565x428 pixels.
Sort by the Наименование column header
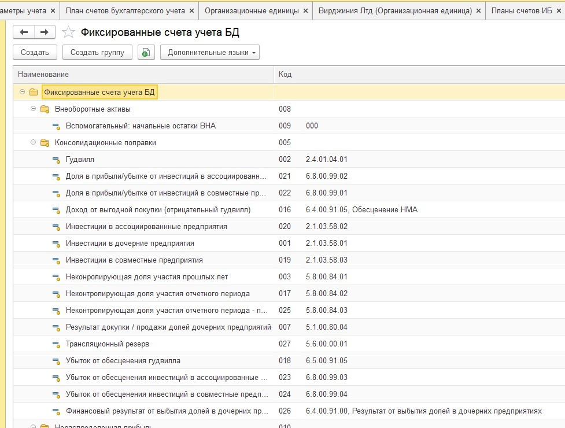tap(143, 74)
